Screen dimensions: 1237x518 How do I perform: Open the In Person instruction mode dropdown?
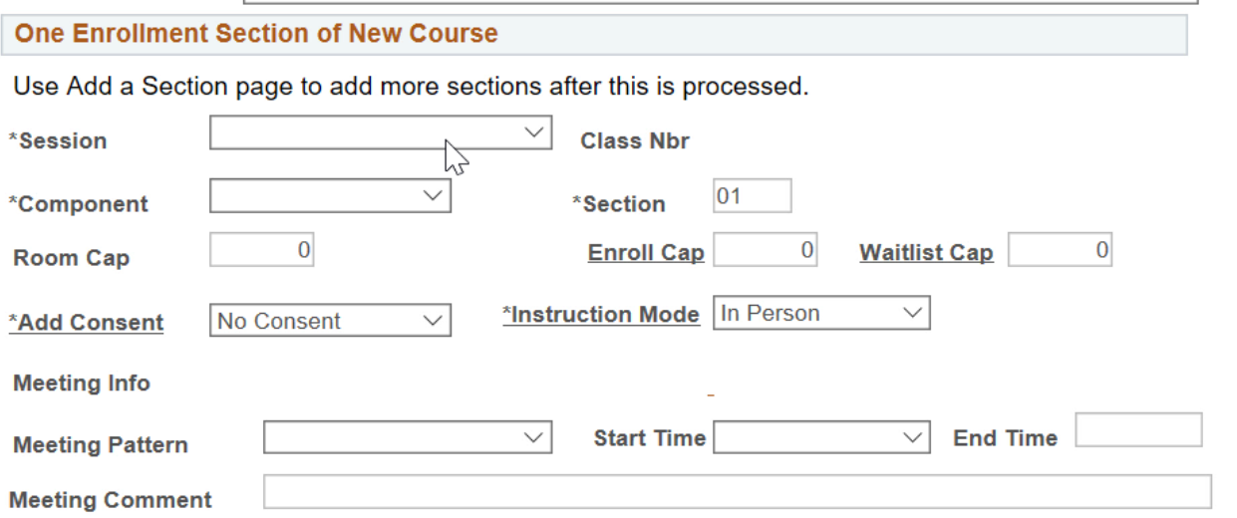tap(821, 313)
